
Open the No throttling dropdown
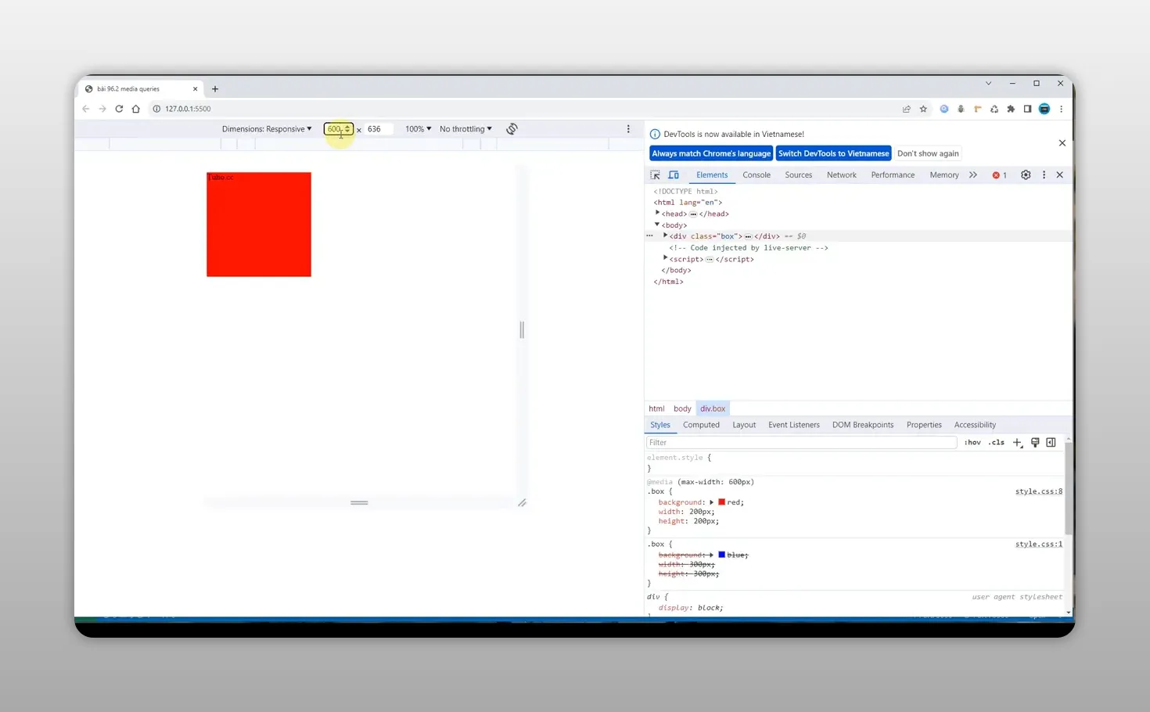(x=465, y=129)
